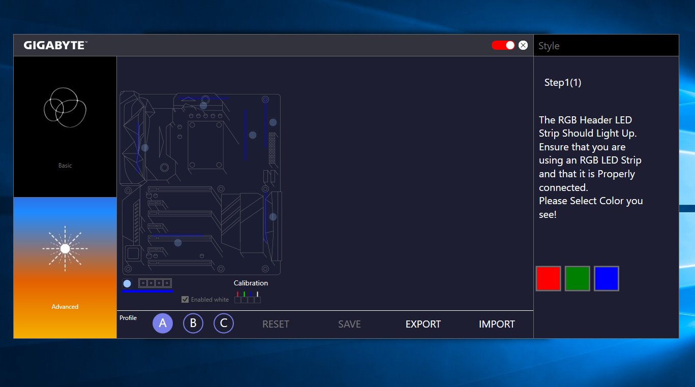
Task: Click the RGB header connector icon below the board
Action: tap(155, 283)
